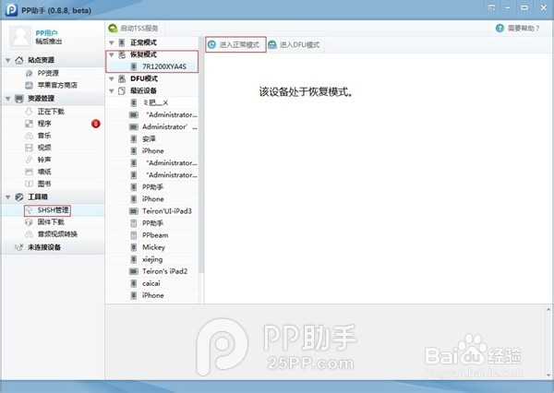Screen dimensions: 554x393
Task: Click the 音频视频转换 converter icon
Action: tap(29, 234)
